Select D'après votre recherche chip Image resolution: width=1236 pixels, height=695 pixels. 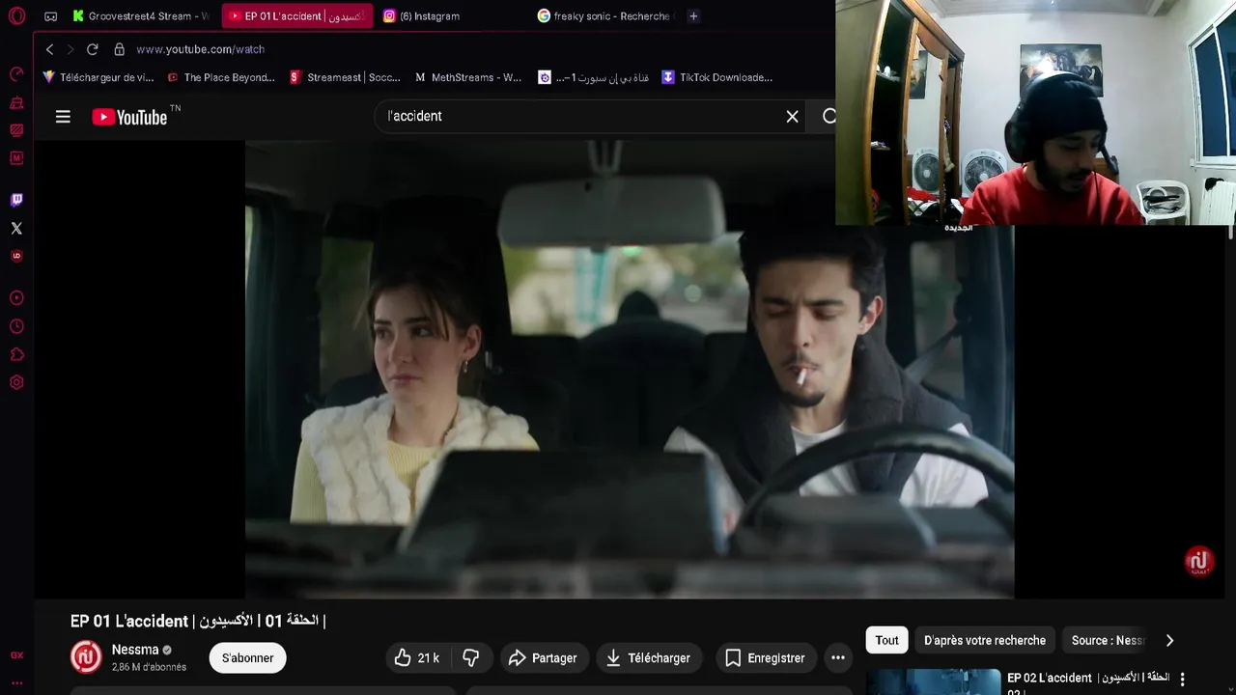click(984, 640)
